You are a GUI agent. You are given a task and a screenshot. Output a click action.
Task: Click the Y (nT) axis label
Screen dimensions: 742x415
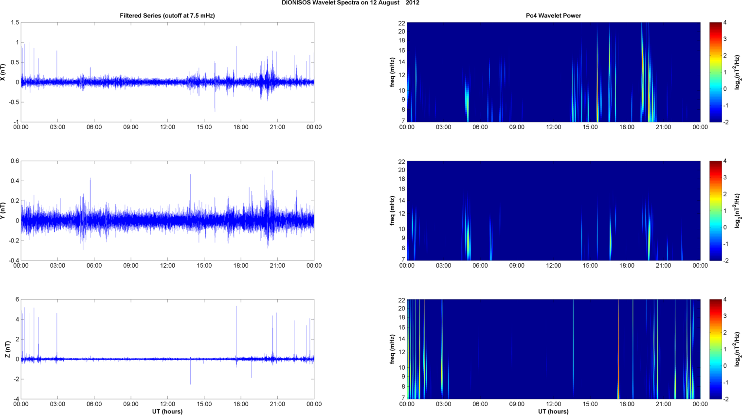(x=3, y=211)
